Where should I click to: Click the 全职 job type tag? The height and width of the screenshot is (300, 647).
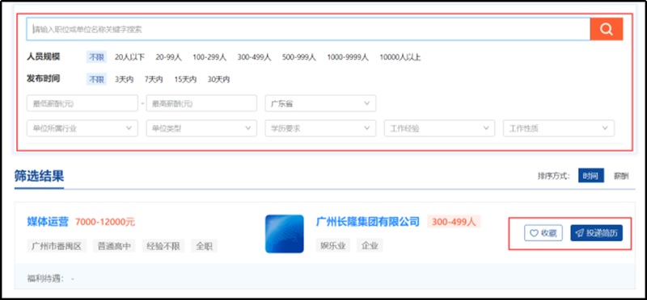pyautogui.click(x=205, y=246)
